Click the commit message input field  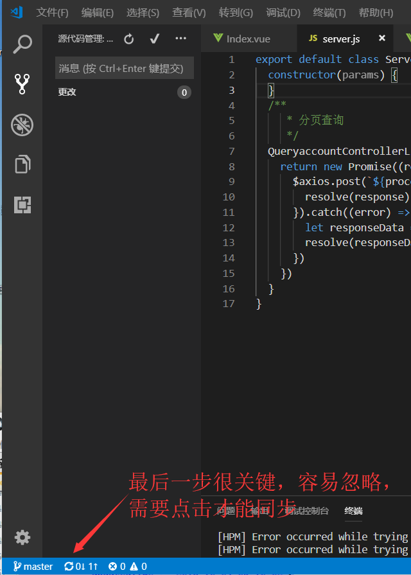pyautogui.click(x=125, y=68)
